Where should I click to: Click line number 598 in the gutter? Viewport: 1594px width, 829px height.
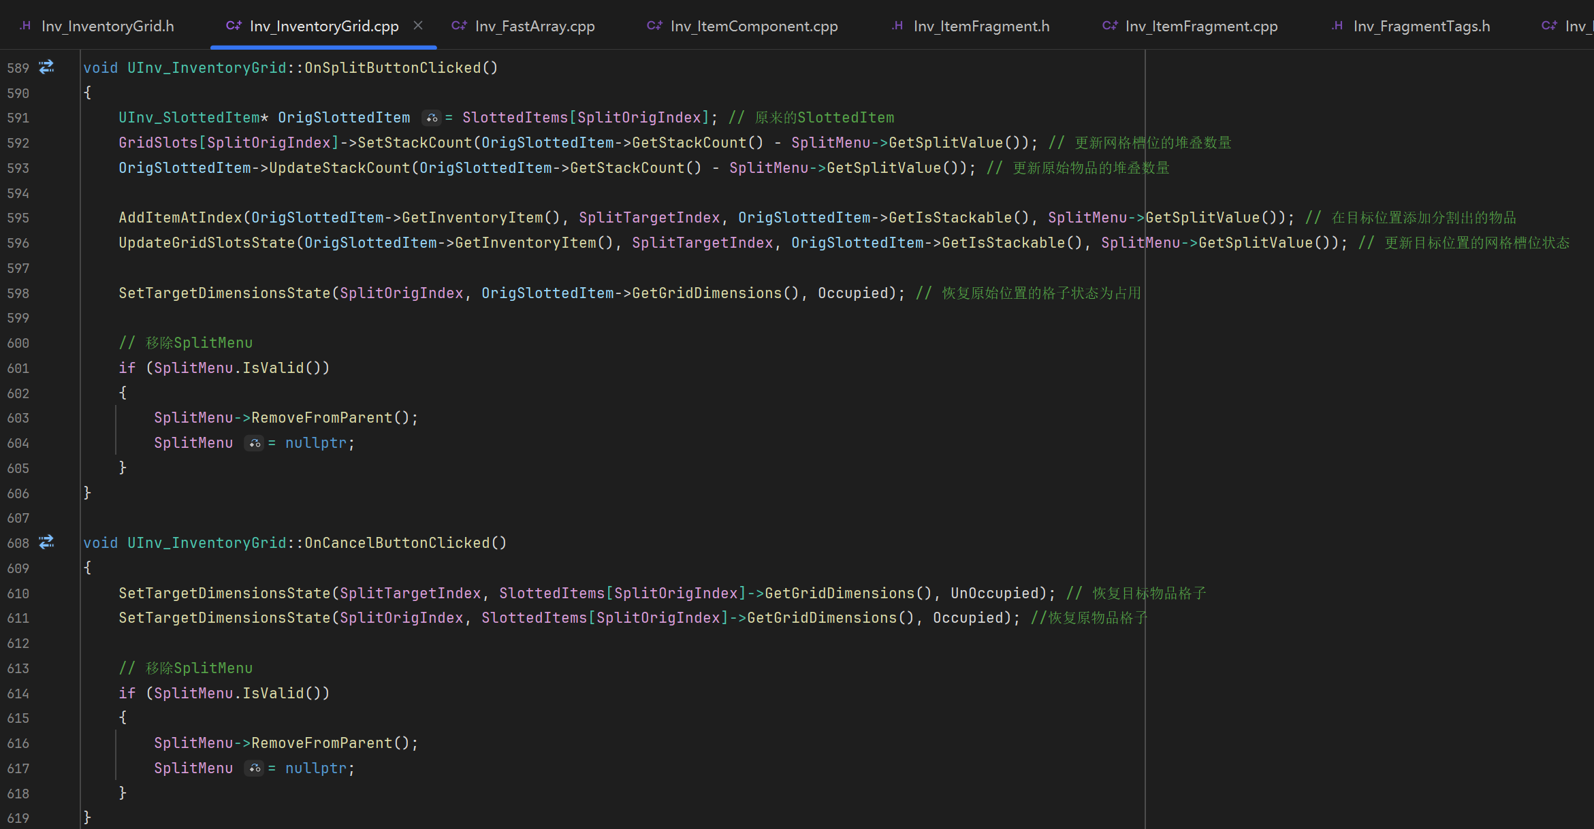tap(18, 293)
